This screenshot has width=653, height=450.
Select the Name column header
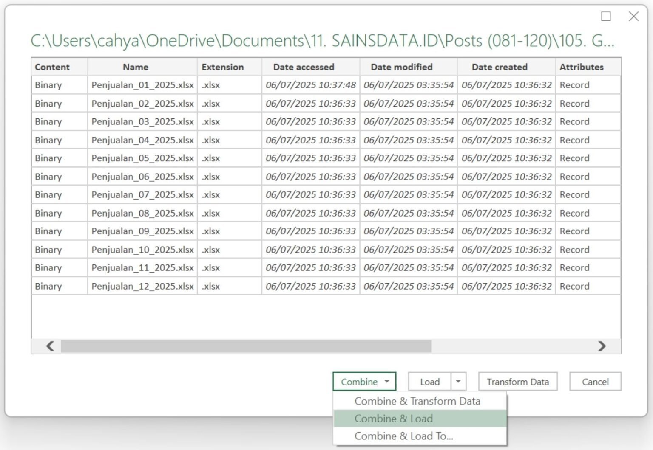click(x=135, y=67)
